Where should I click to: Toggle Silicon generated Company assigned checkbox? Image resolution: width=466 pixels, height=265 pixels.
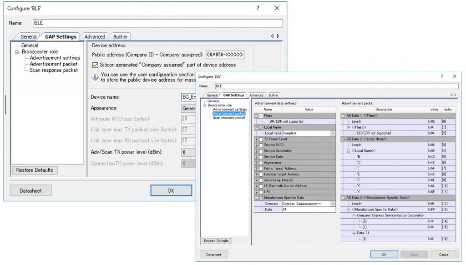click(95, 65)
